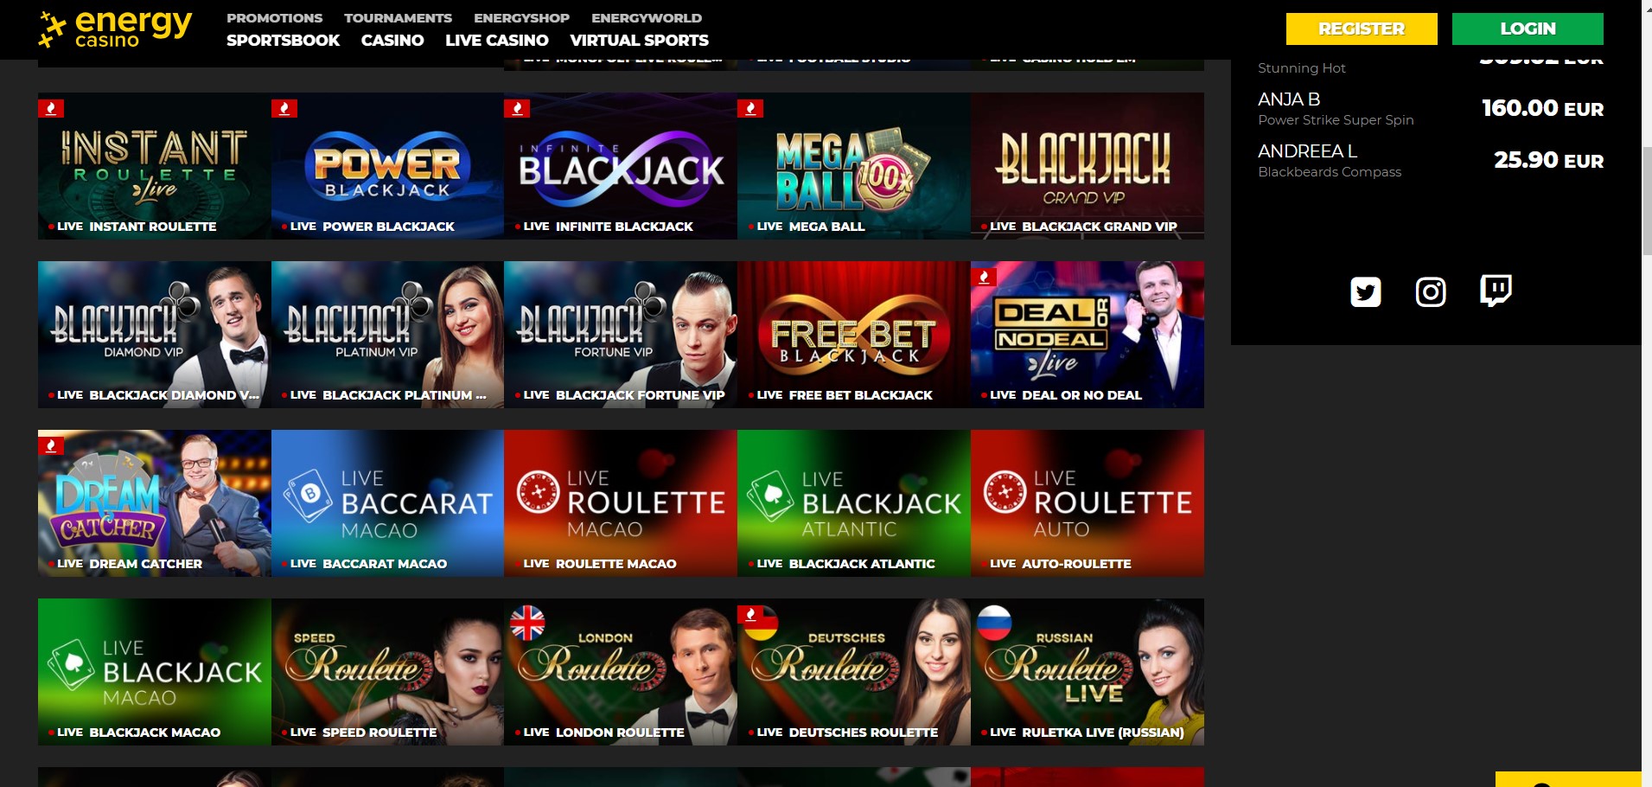Open Live Free Bet Blackjack tile
This screenshot has width=1652, height=787.
854,335
